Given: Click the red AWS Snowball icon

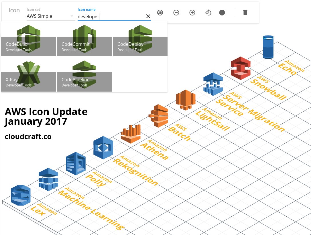Looking at the screenshot, I should pos(241,68).
